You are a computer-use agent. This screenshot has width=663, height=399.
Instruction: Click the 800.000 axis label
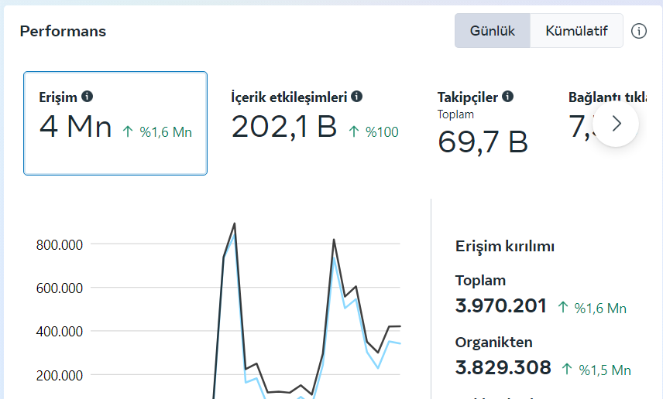coord(60,245)
